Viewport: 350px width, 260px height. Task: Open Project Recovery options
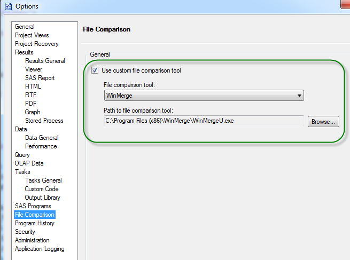pos(37,44)
